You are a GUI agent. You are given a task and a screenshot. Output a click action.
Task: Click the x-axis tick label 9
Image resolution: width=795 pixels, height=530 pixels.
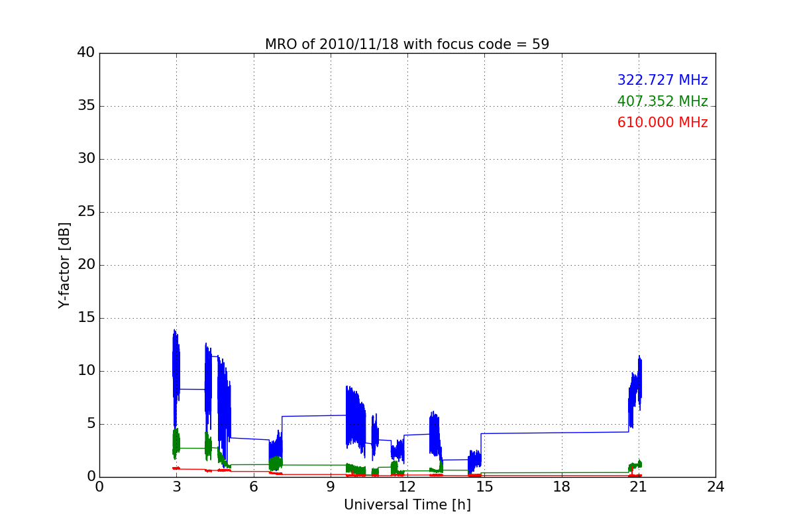(331, 487)
